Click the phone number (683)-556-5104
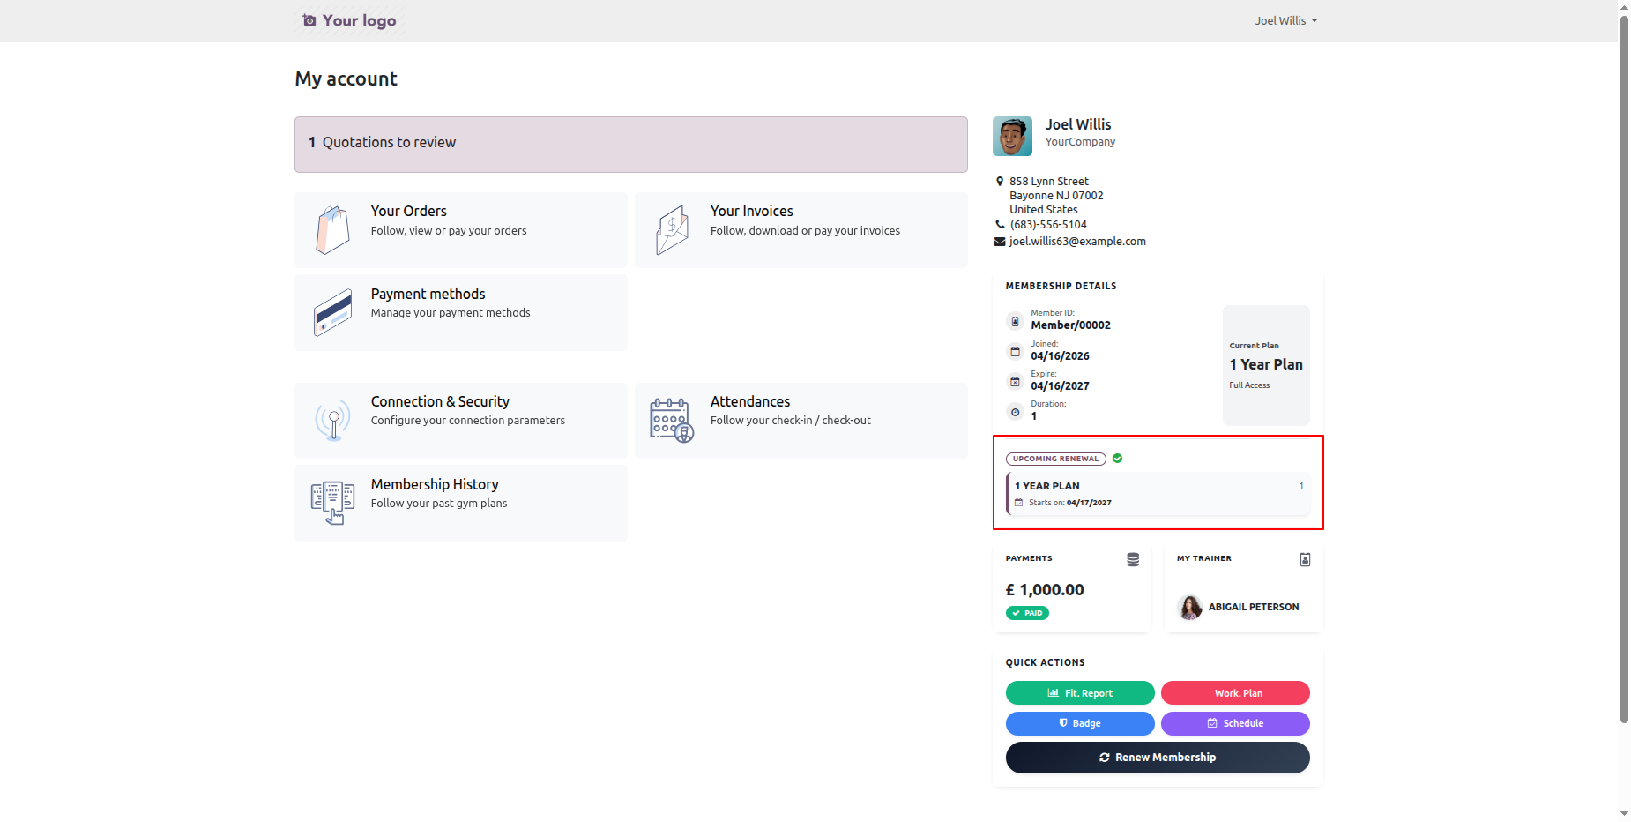Viewport: 1631px width, 822px height. coord(1048,224)
